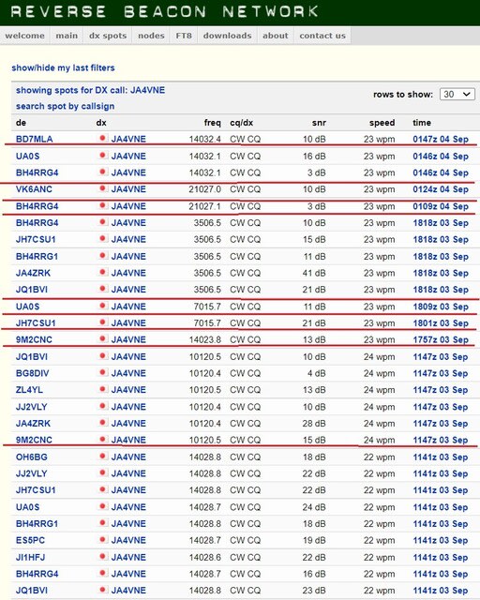Click the VK6ANC spotter callsign link
Image resolution: width=480 pixels, height=600 pixels.
pos(34,189)
